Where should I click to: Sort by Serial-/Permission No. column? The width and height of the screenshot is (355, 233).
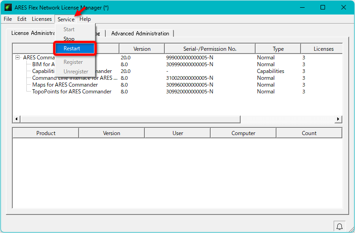210,49
